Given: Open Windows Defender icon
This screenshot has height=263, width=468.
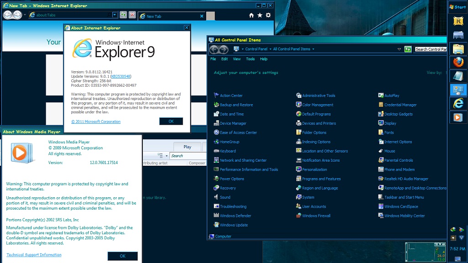Looking at the screenshot, I should 216,216.
